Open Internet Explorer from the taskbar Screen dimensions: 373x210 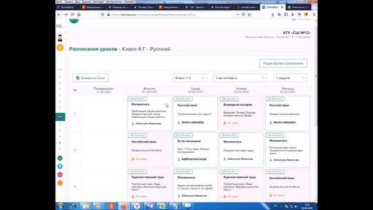pyautogui.click(x=73, y=206)
